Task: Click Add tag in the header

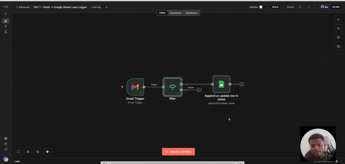Action: point(95,7)
